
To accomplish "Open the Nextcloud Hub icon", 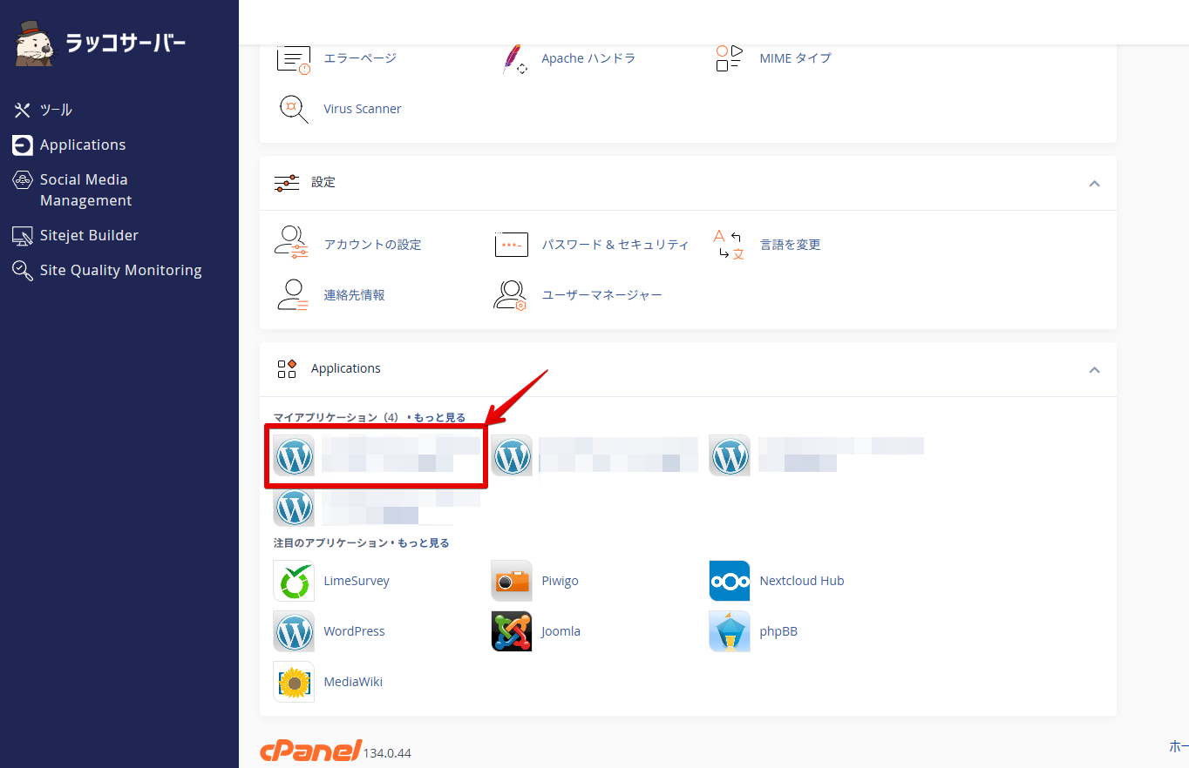I will (730, 581).
